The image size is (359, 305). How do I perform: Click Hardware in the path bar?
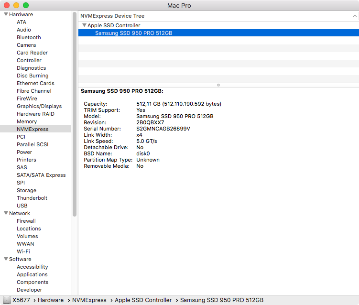point(51,300)
